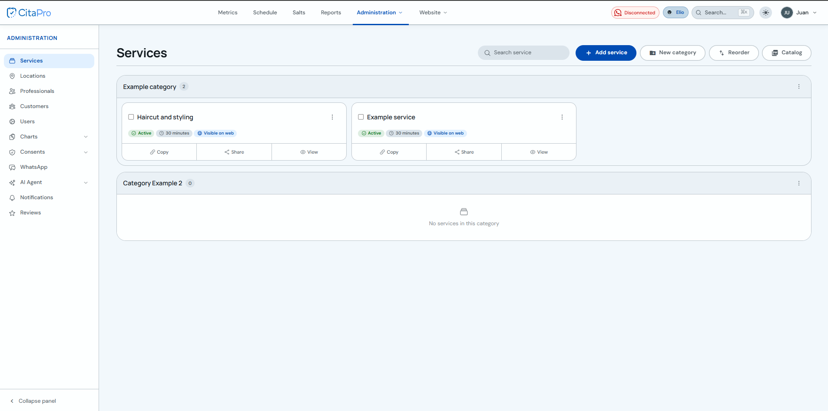Open Haircut and styling options menu
Screen dimensions: 828x411
tap(332, 117)
